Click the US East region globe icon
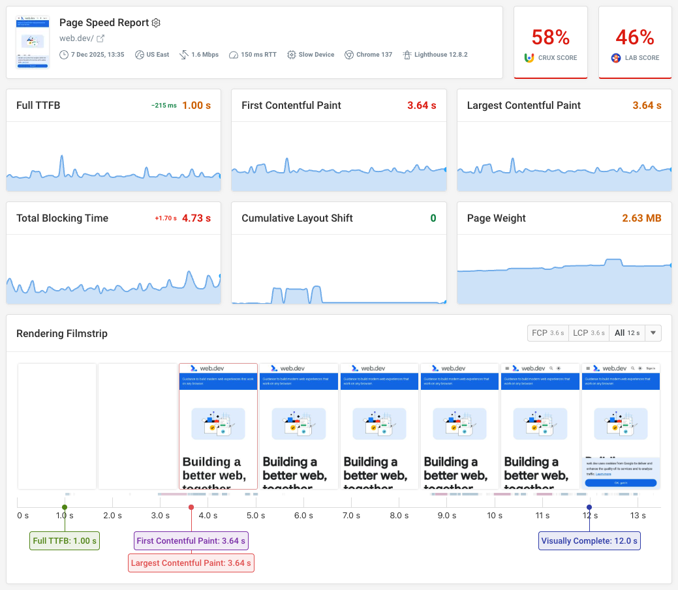Image resolution: width=678 pixels, height=590 pixels. 139,54
